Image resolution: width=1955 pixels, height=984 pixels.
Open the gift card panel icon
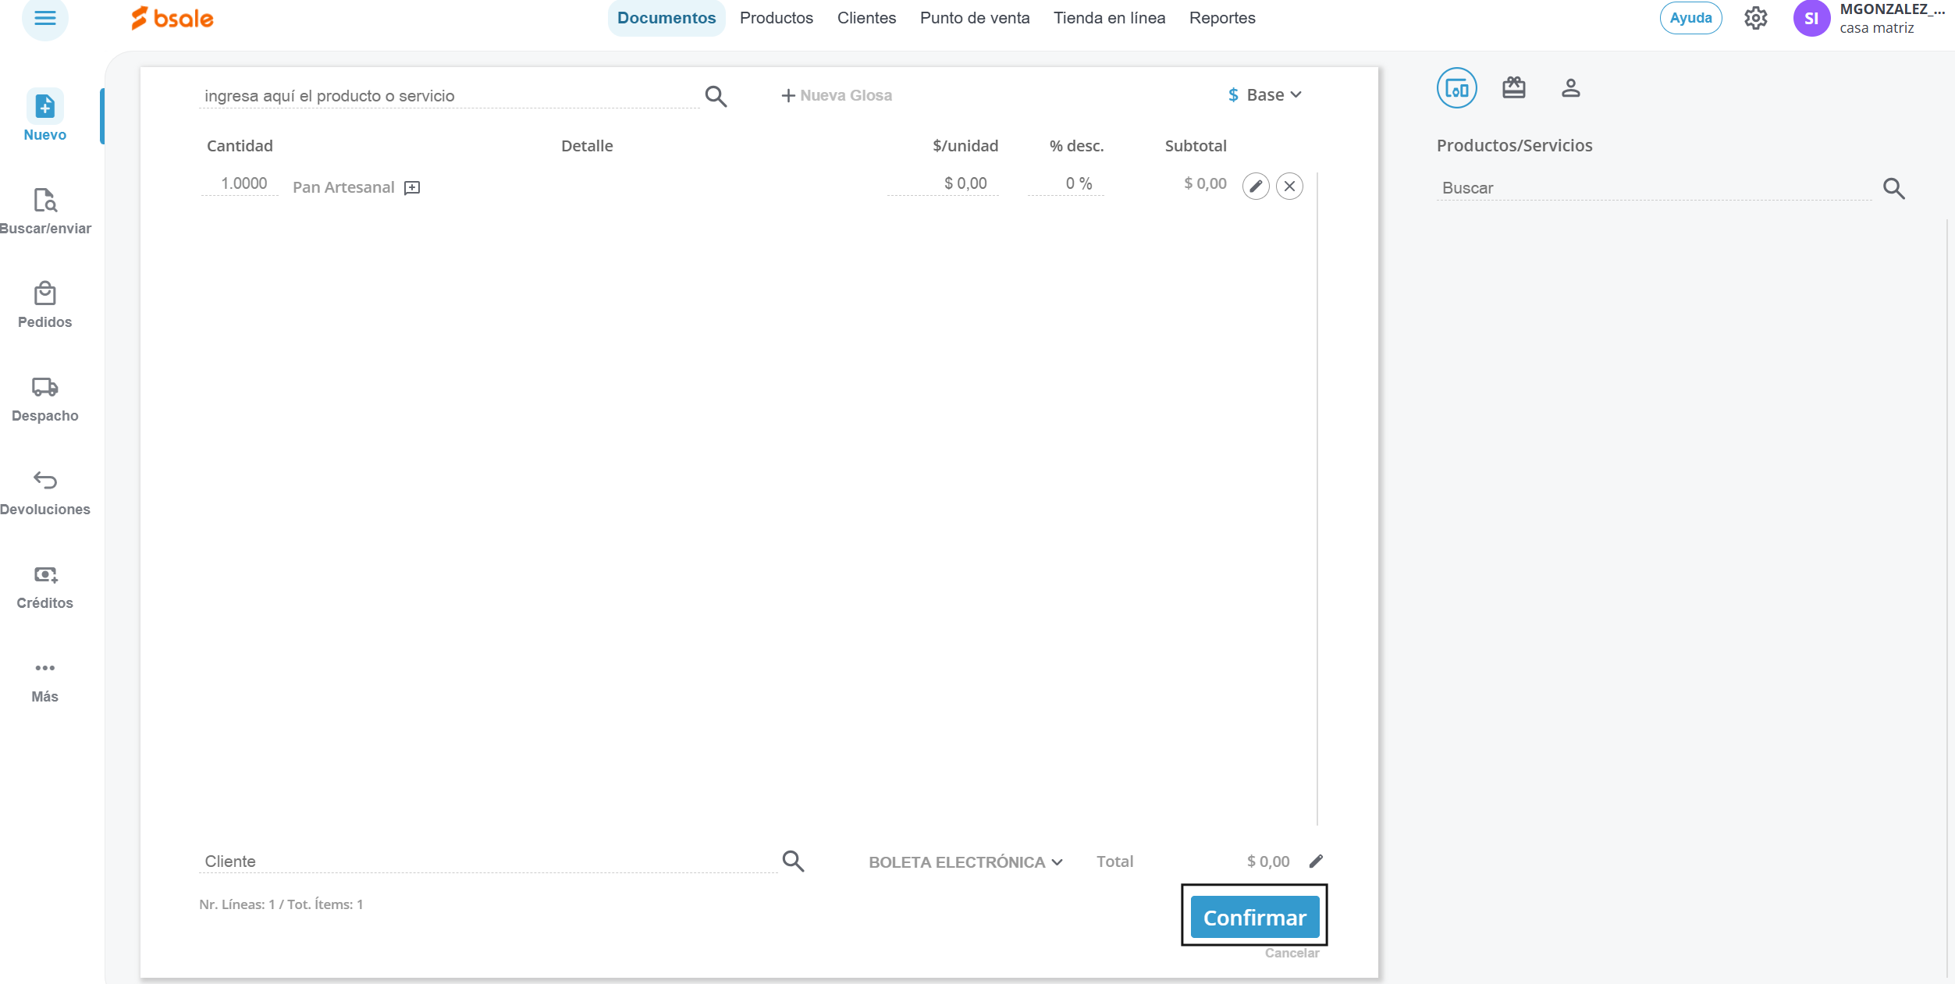click(x=1513, y=87)
